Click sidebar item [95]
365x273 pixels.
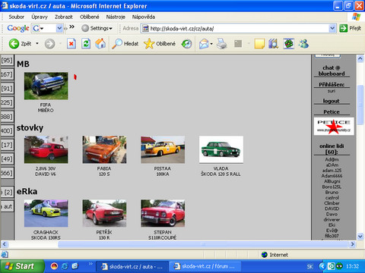[x=7, y=61]
